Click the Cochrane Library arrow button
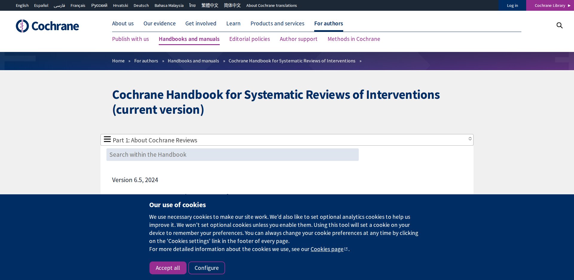Viewport: 574px width, 280px height. [550, 5]
